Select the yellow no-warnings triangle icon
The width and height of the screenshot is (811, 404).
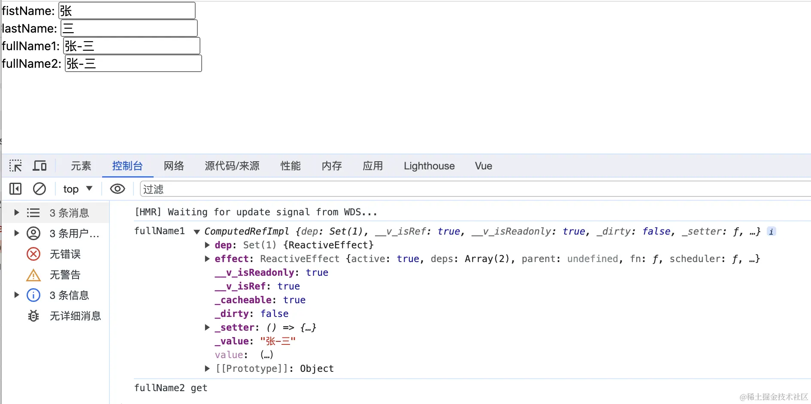[x=33, y=275]
